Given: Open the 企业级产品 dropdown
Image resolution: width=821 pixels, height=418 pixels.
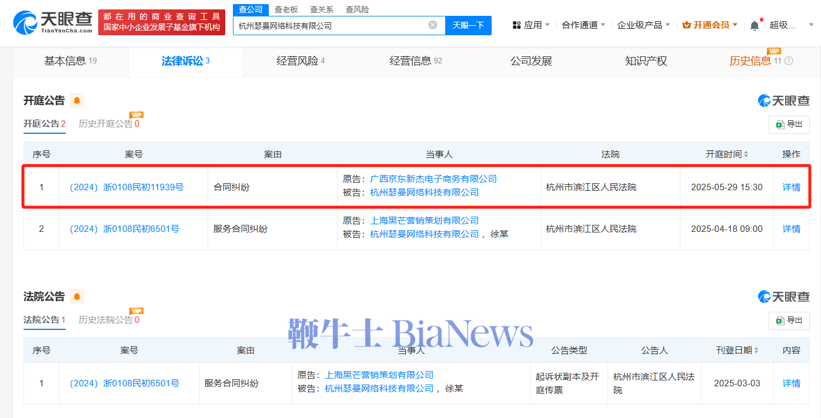Looking at the screenshot, I should point(643,25).
